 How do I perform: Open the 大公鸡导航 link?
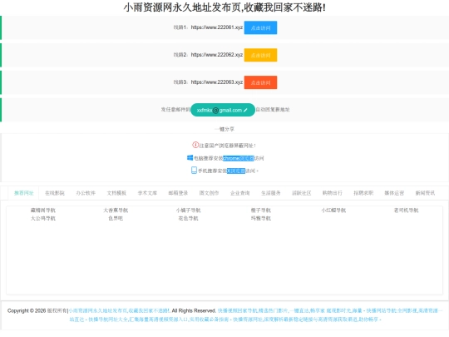click(43, 218)
